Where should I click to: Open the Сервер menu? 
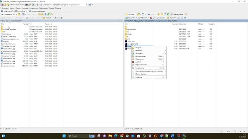51,8
